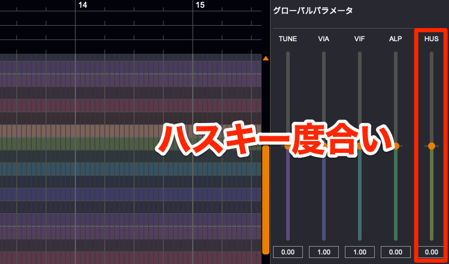The width and height of the screenshot is (449, 264).
Task: Click the orange vertical scrollbar thumb
Action: click(x=266, y=199)
